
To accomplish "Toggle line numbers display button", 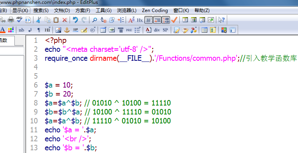I will click(166, 20).
